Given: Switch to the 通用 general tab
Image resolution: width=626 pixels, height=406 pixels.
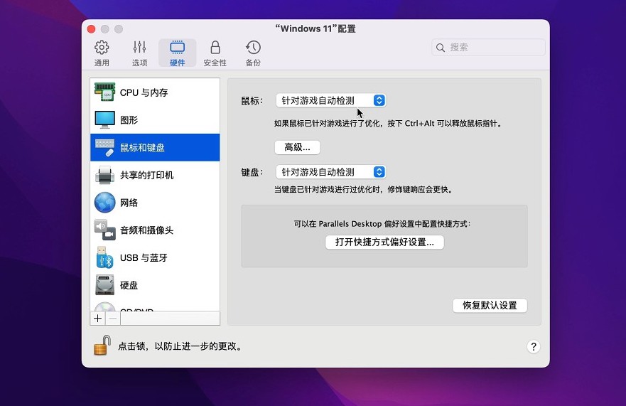Looking at the screenshot, I should [102, 53].
